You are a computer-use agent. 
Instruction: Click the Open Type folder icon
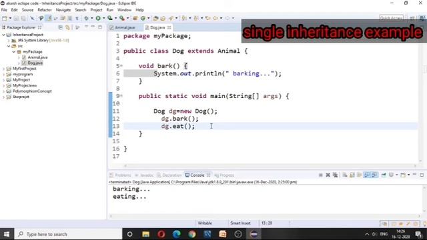click(155, 18)
